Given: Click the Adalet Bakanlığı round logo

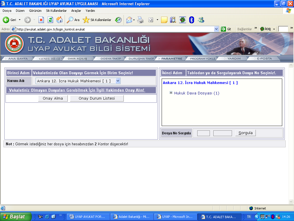Looking at the screenshot, I should pos(14,44).
